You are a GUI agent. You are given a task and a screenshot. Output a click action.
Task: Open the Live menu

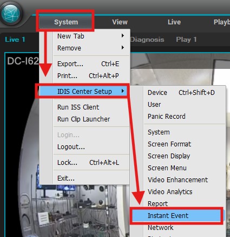tap(174, 22)
